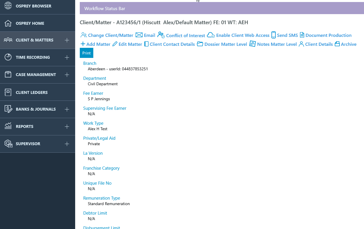Screen dimensions: 364x229
Task: Click the Dossier Matter Level folder icon
Action: (x=200, y=44)
